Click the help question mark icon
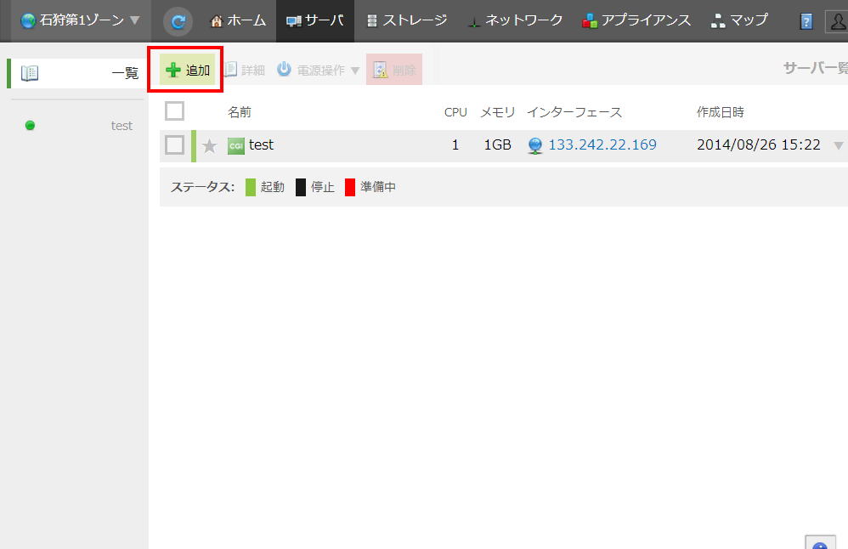This screenshot has width=848, height=549. [806, 21]
